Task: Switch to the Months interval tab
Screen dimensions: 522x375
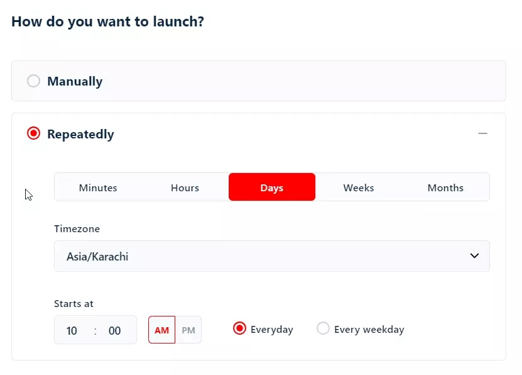Action: [445, 187]
